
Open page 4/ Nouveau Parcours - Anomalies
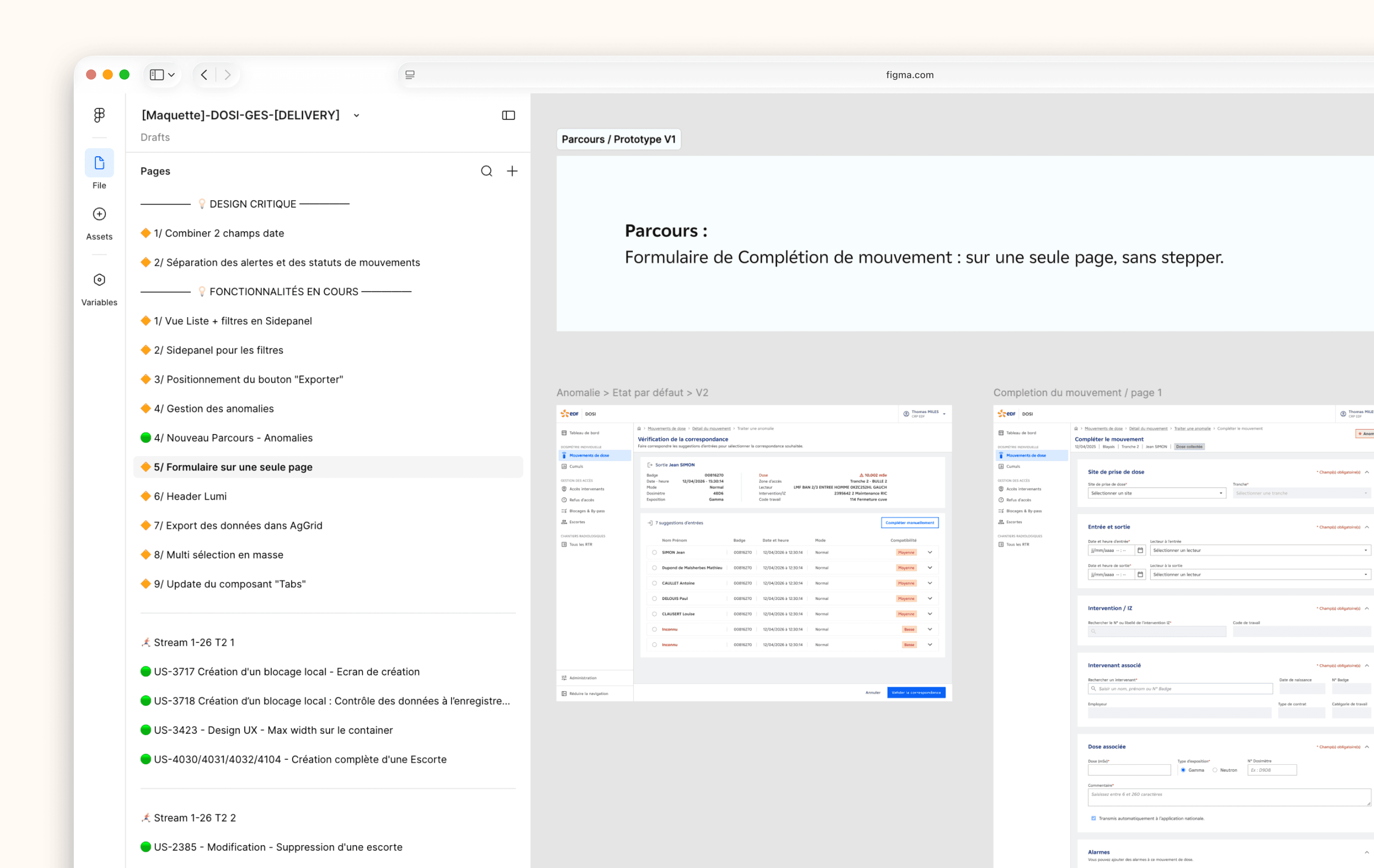[328, 438]
